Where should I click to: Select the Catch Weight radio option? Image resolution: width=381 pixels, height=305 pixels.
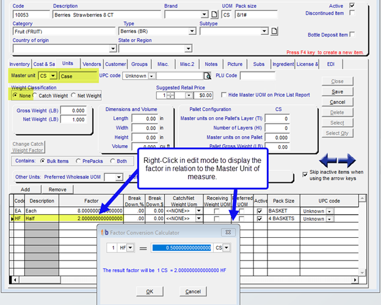[35, 96]
